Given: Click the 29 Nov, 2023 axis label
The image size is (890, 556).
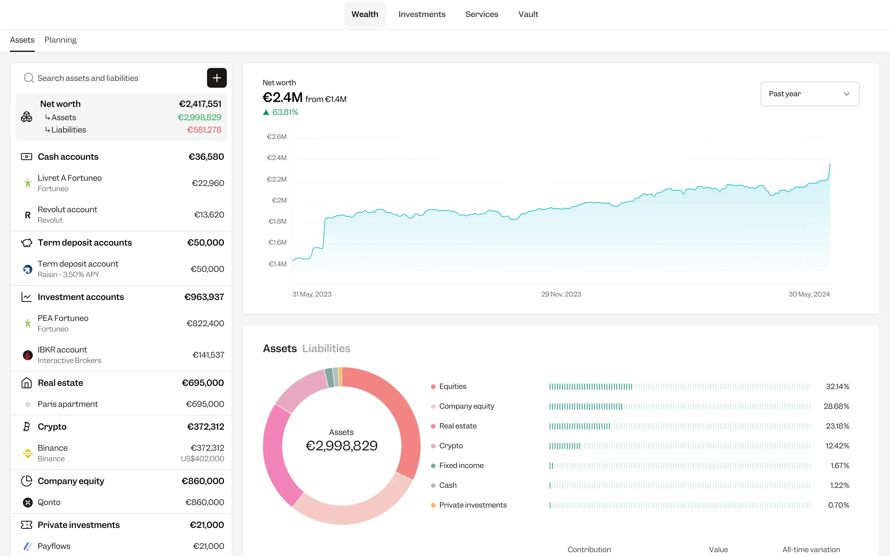Looking at the screenshot, I should [x=561, y=294].
